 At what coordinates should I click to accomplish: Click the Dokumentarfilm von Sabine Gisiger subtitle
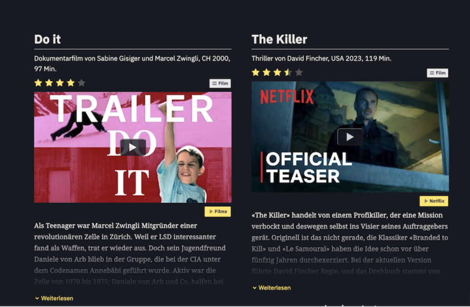tap(132, 64)
